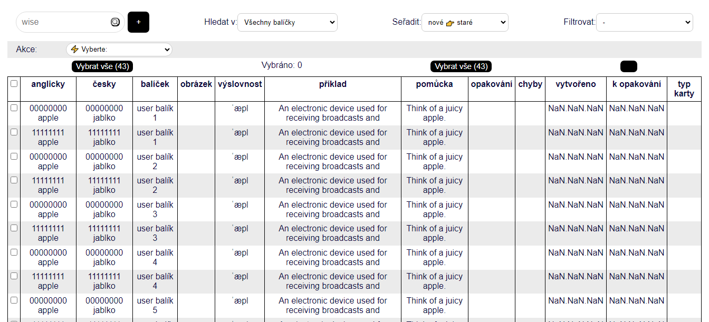Check the first row 00000000 apple checkbox
Screen dimensions: 709x322
point(14,108)
